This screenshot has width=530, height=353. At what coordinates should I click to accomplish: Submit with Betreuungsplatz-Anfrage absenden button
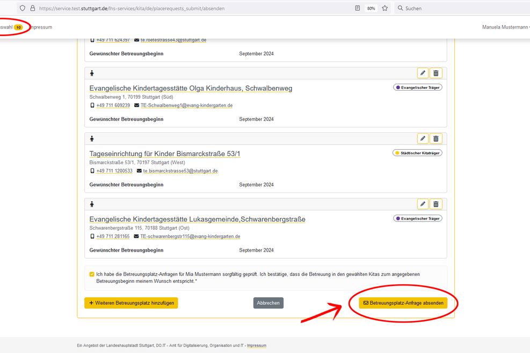point(403,303)
